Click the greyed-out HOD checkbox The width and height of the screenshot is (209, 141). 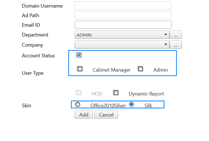(79, 93)
